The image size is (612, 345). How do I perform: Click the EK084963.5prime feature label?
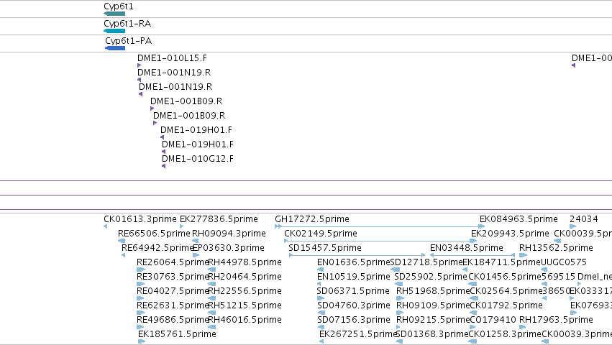(519, 219)
